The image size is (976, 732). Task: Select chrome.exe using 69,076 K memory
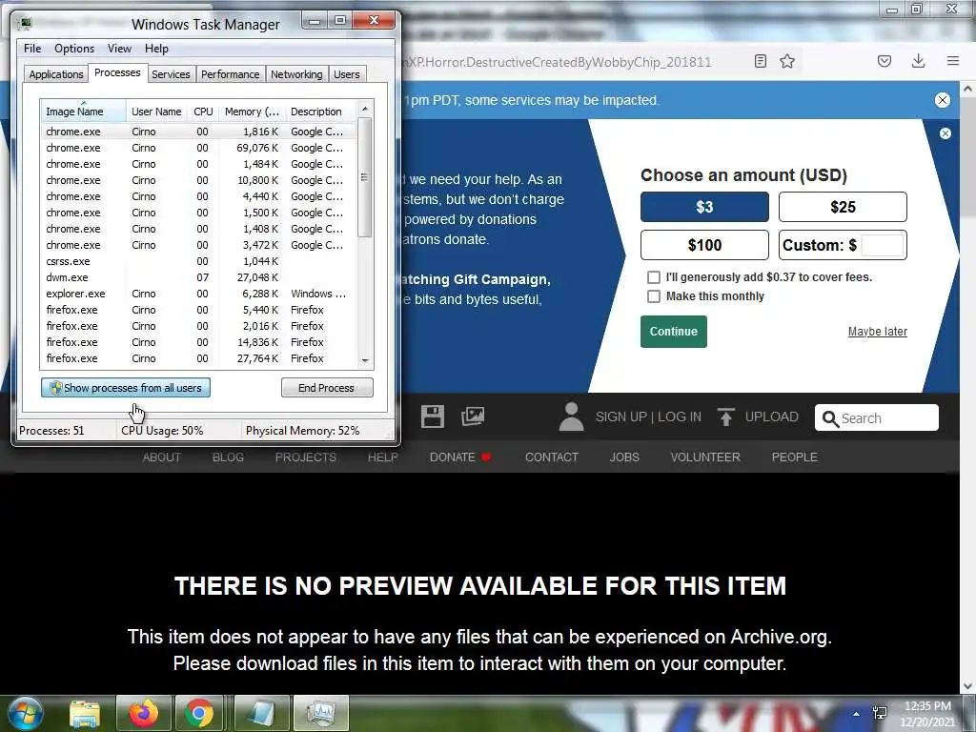[x=198, y=148]
